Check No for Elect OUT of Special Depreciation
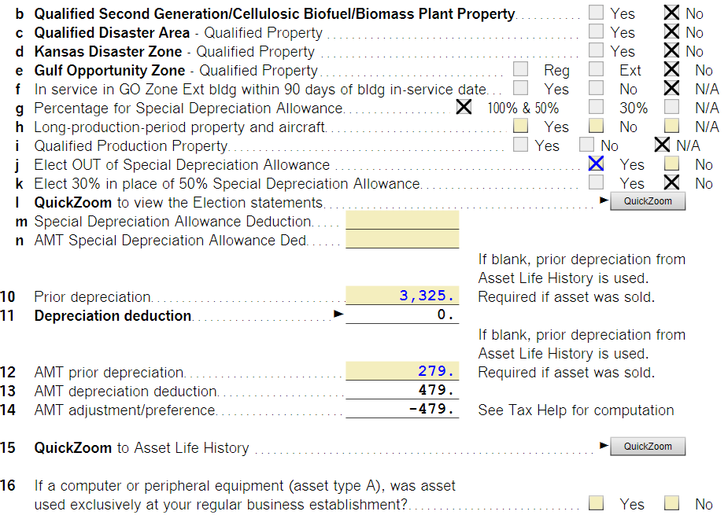 click(671, 164)
